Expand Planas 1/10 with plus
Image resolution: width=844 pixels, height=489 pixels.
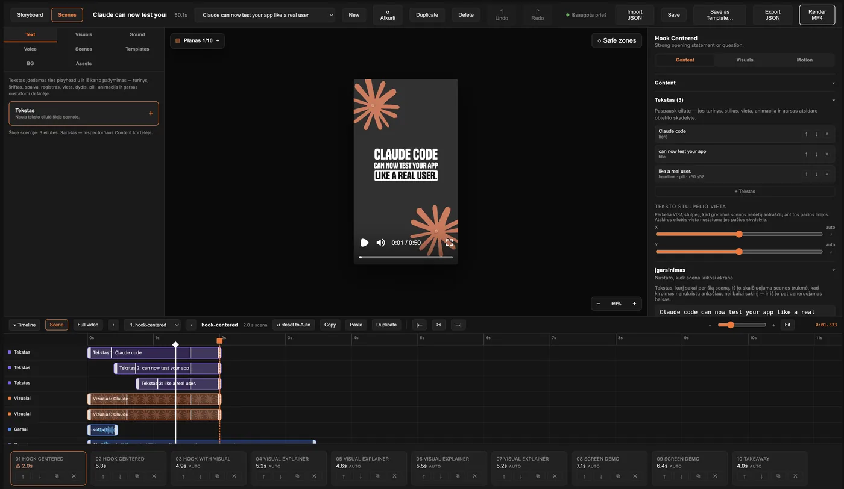click(218, 40)
